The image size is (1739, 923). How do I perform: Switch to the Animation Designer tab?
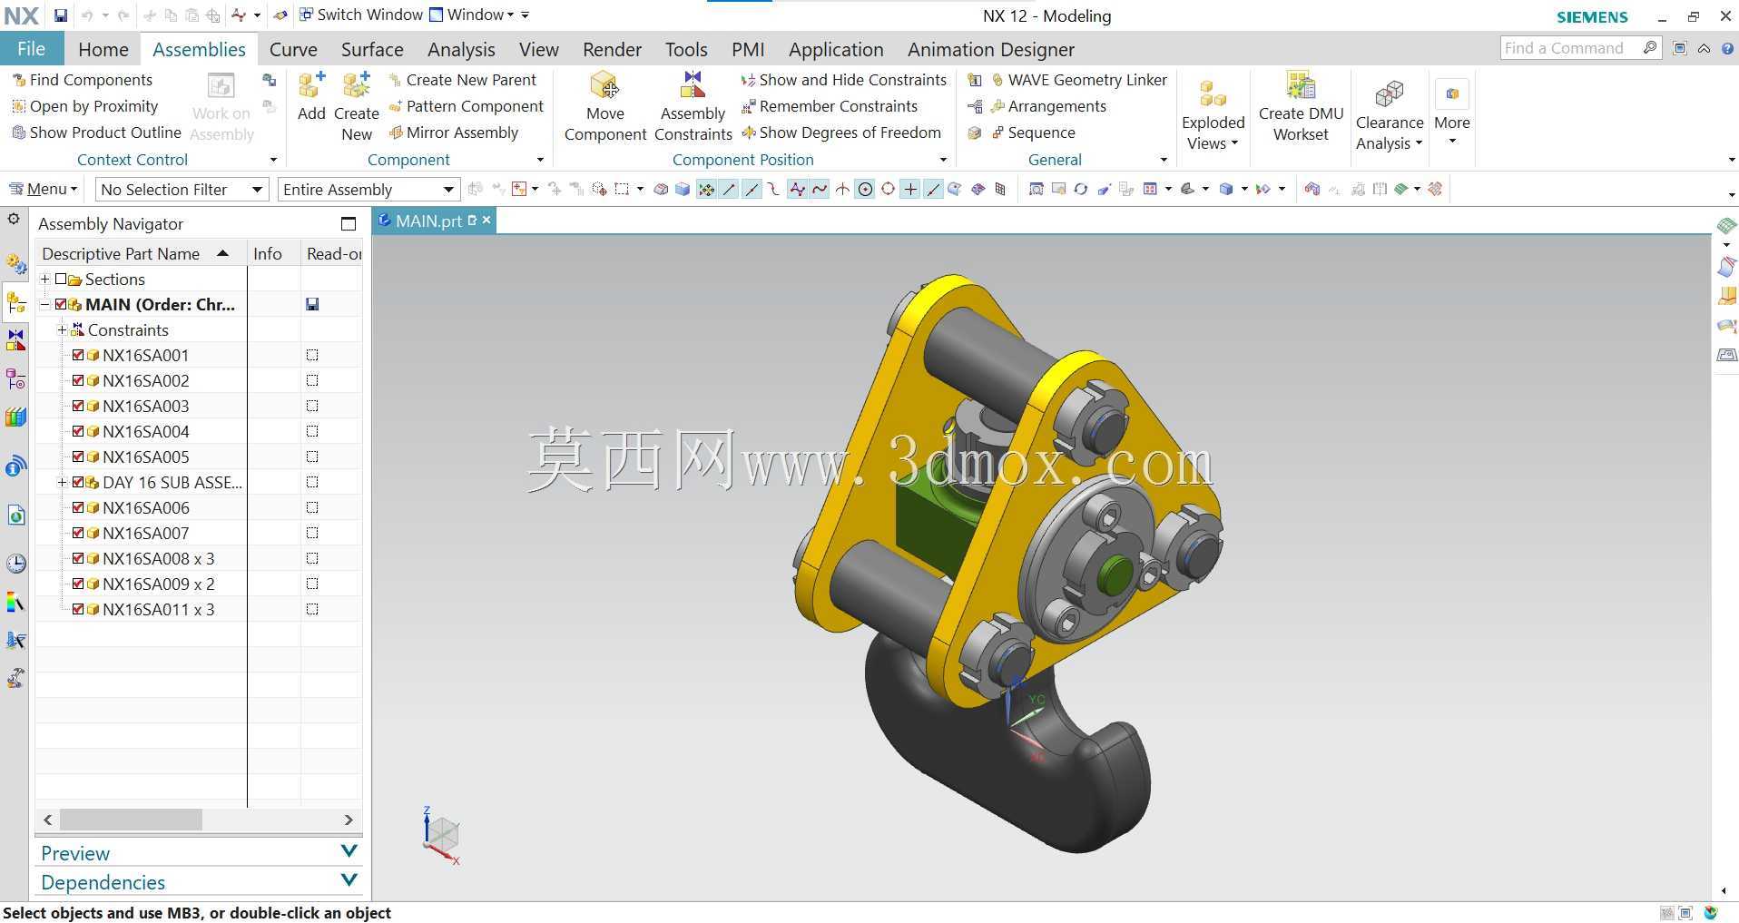click(x=990, y=49)
